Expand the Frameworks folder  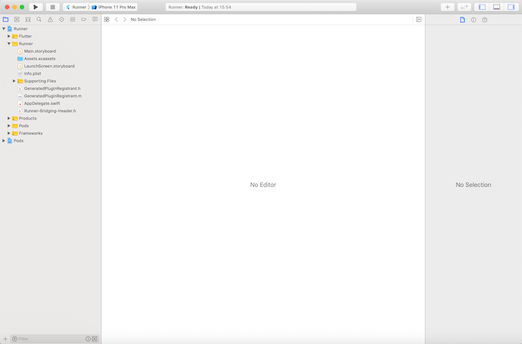[9, 133]
